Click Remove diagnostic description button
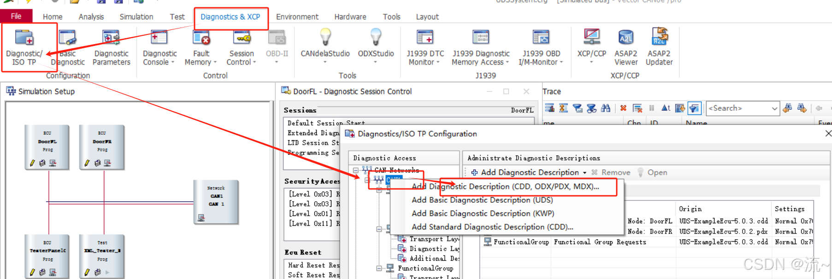 click(x=611, y=172)
